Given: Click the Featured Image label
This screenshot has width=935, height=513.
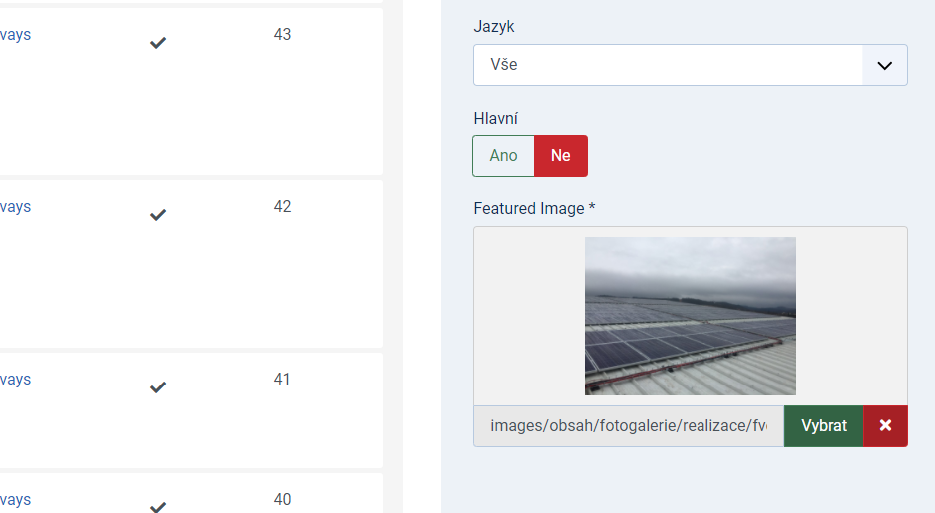Looking at the screenshot, I should coord(534,208).
